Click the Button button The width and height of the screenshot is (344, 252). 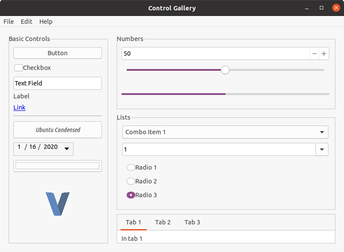[58, 53]
